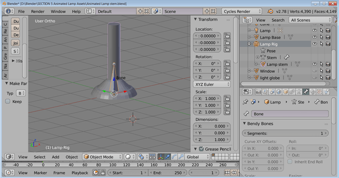The image size is (339, 178).
Task: Jump to the timeline start frame
Action: point(227,173)
